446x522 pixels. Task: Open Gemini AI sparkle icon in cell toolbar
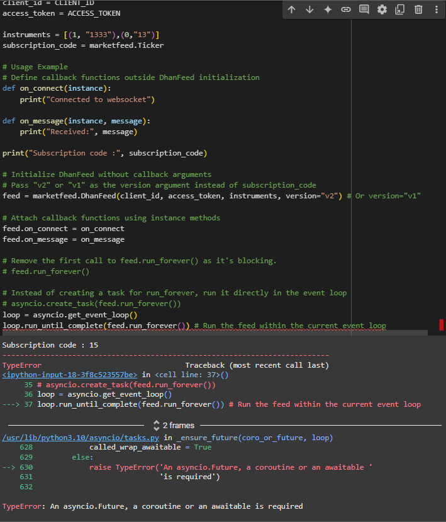pyautogui.click(x=328, y=9)
